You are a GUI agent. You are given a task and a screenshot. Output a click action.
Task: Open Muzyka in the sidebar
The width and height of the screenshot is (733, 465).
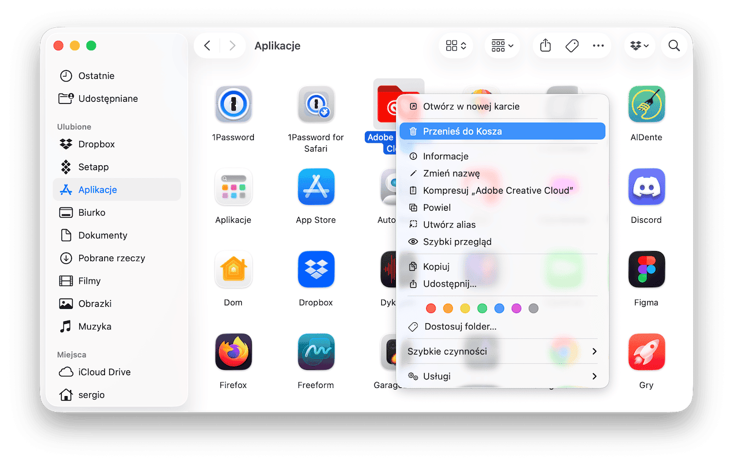click(117, 326)
